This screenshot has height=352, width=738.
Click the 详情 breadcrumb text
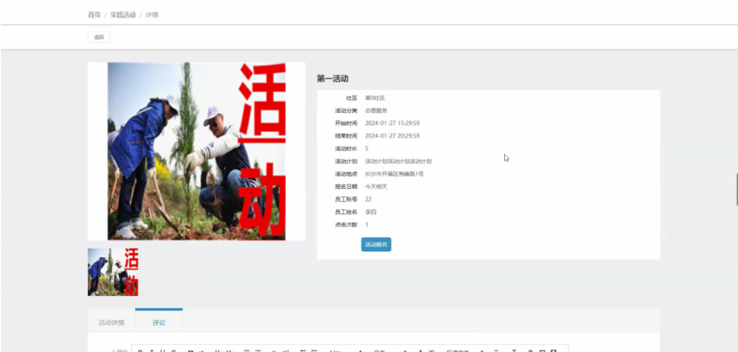click(x=152, y=15)
